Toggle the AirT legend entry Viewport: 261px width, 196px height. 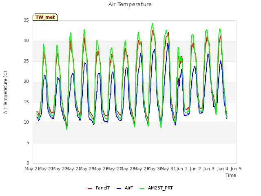125,188
